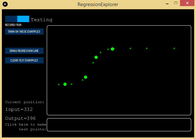This screenshot has width=196, height=139.
Task: Click the lowest-left large green point
Action: click(x=65, y=84)
